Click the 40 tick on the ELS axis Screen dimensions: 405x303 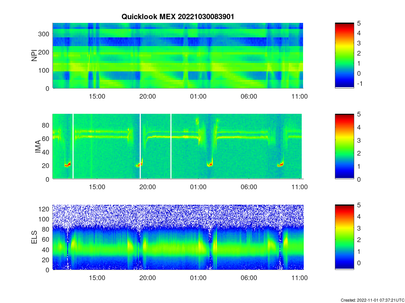tap(46, 250)
